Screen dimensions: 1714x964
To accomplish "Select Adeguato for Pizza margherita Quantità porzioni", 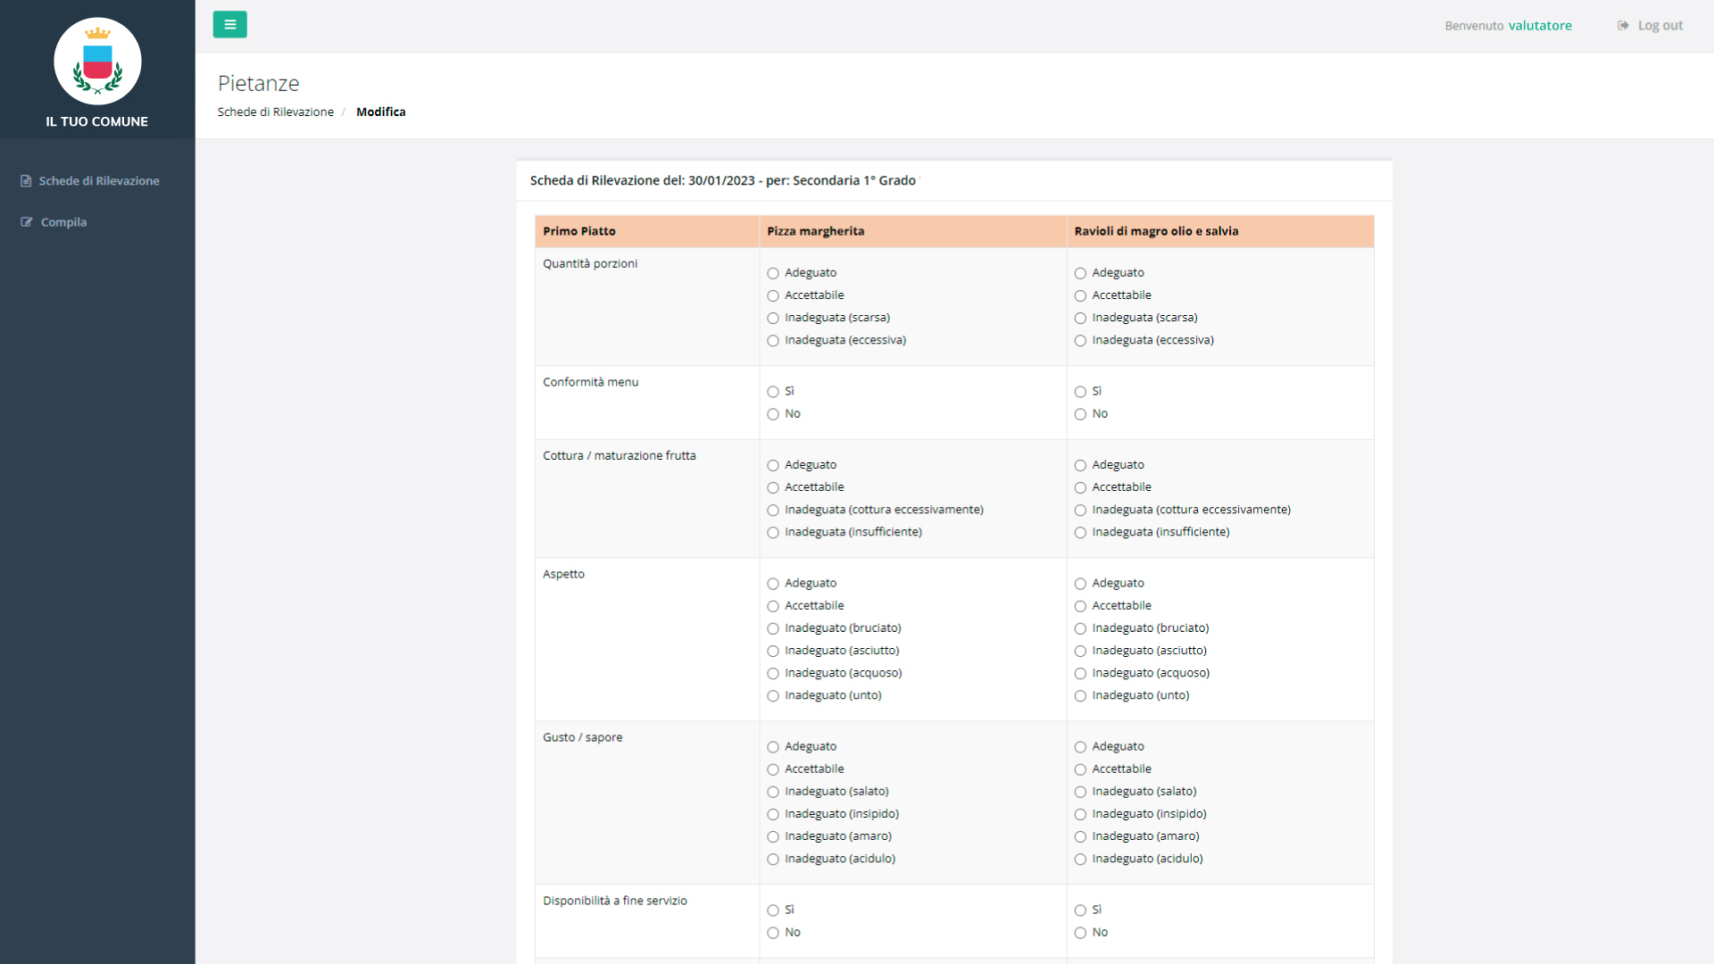I will 773,273.
